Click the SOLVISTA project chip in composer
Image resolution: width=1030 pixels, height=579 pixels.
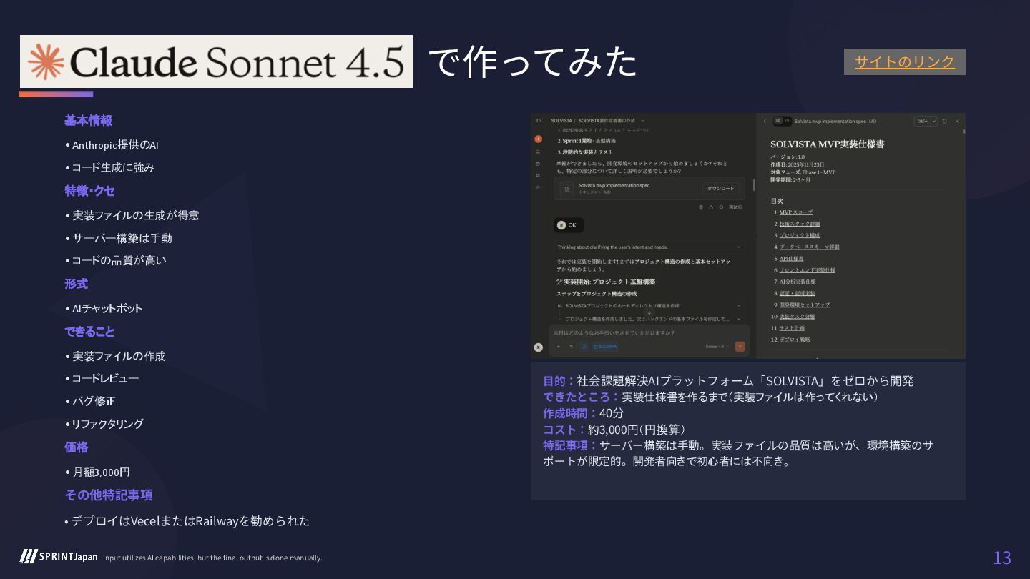605,346
